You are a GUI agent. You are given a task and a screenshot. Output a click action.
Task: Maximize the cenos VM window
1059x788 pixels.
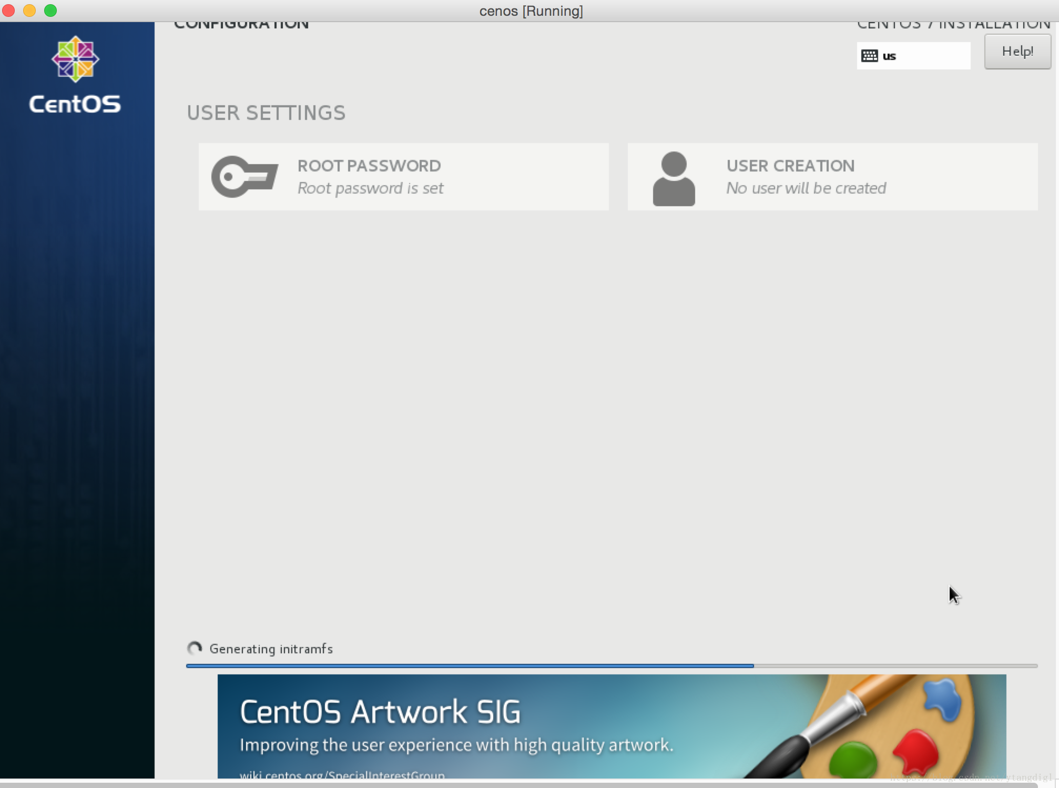pos(50,11)
